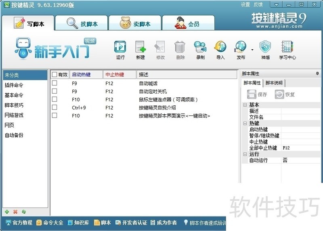Screen dimensions: 323x231
Task: Toggle the 有效 header checkbox
Action: (55, 74)
